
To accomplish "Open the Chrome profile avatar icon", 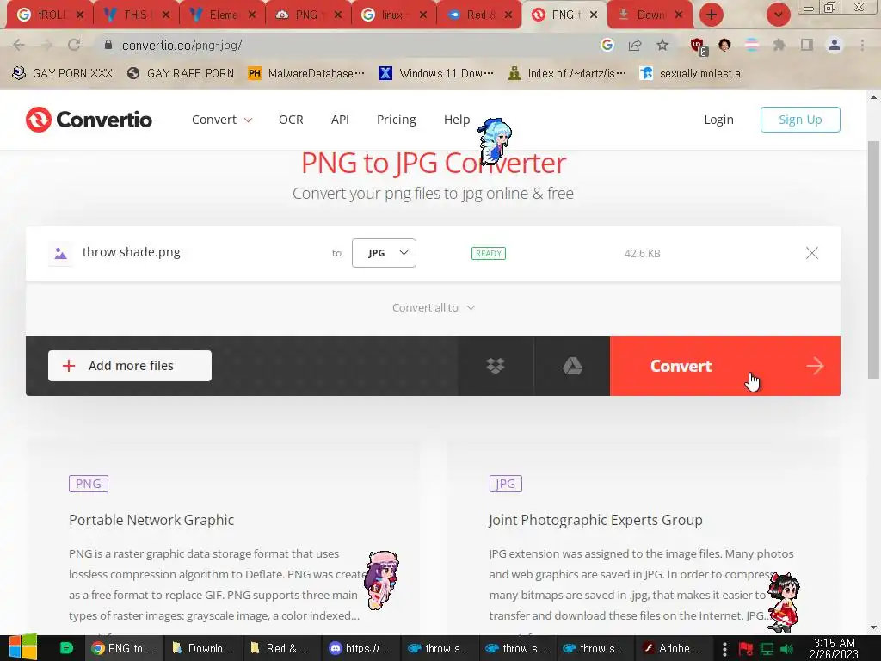I will [x=835, y=45].
